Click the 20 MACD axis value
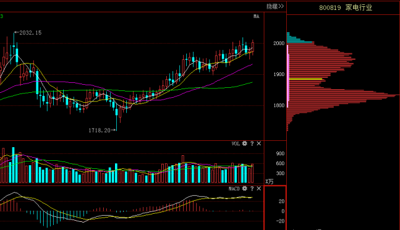 click(281, 201)
